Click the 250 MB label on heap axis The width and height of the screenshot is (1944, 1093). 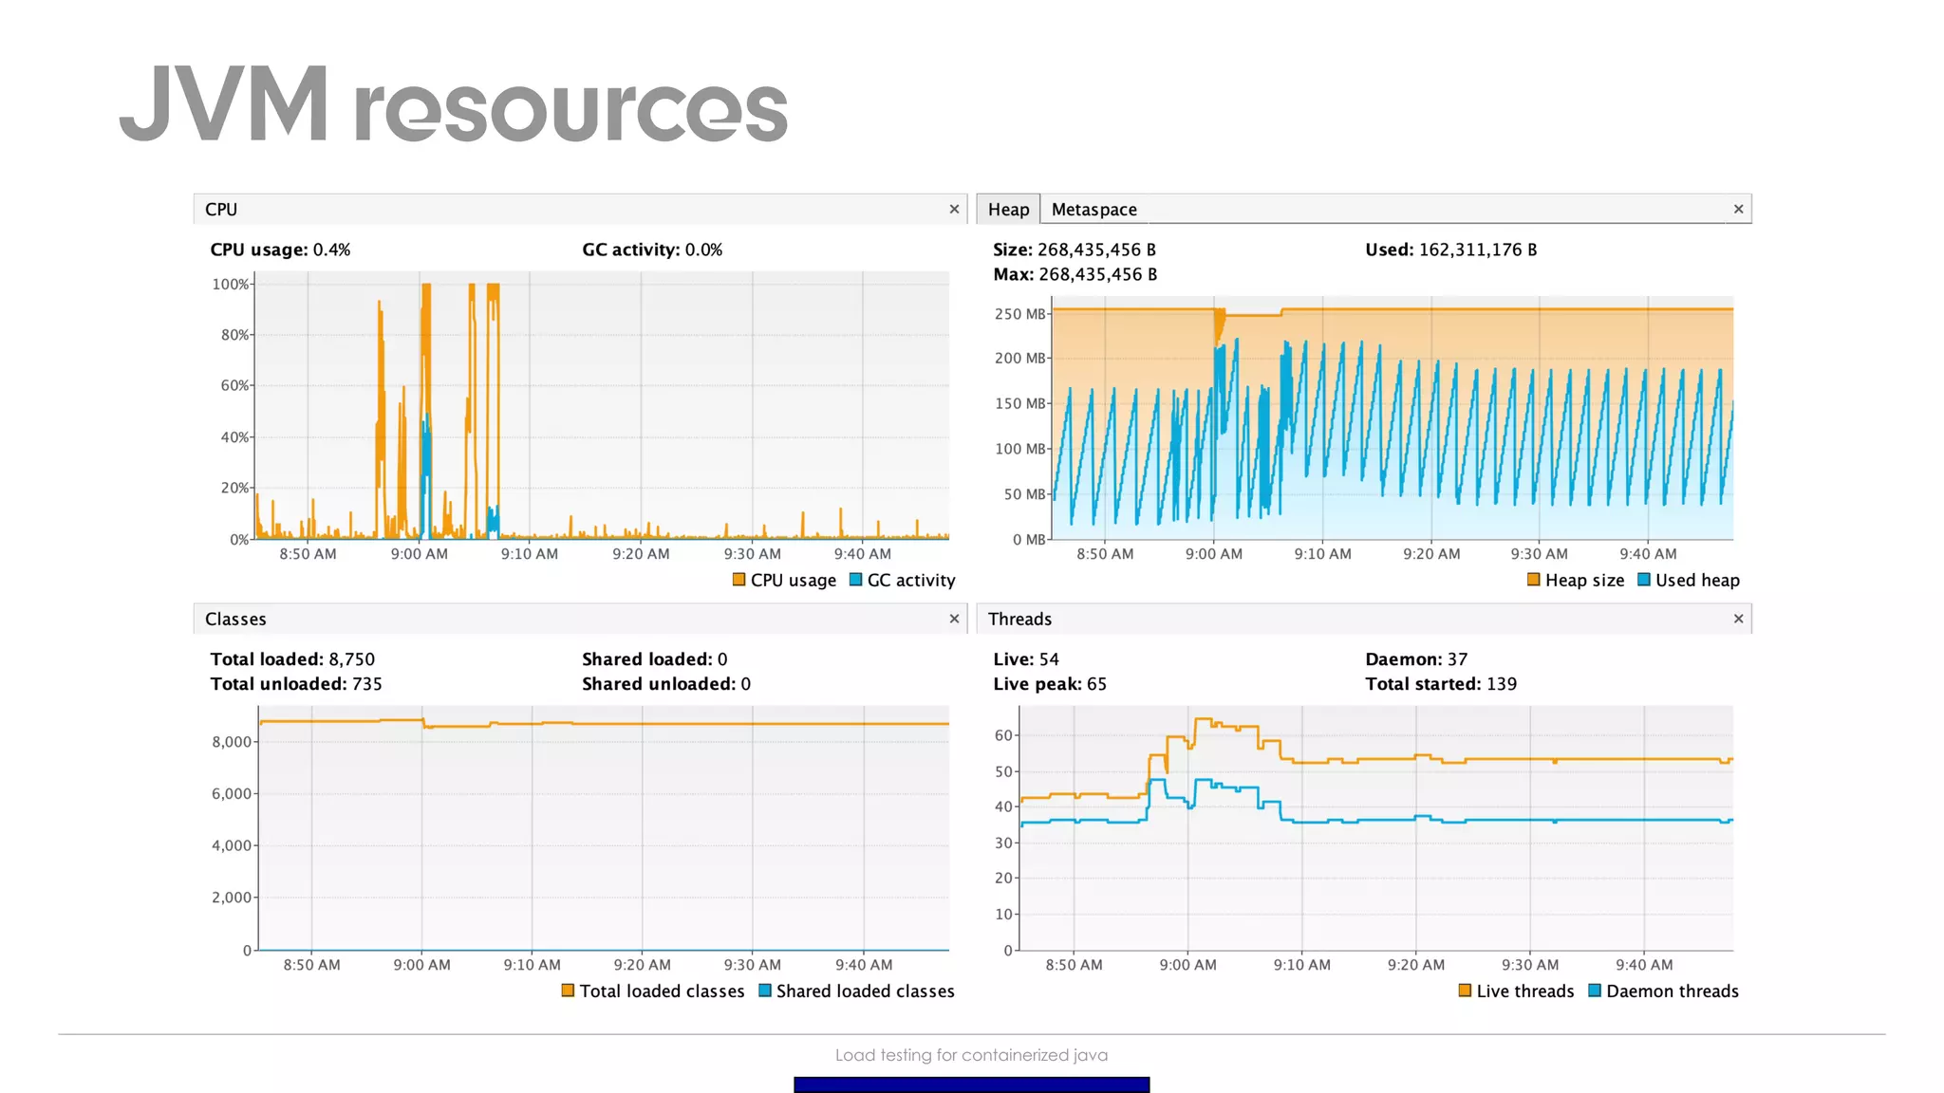tap(1019, 314)
